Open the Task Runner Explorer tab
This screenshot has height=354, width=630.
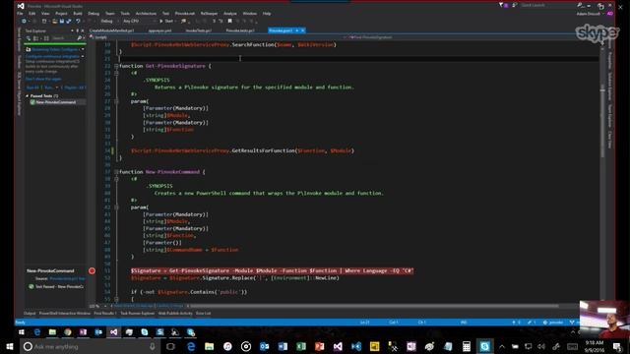coord(138,314)
